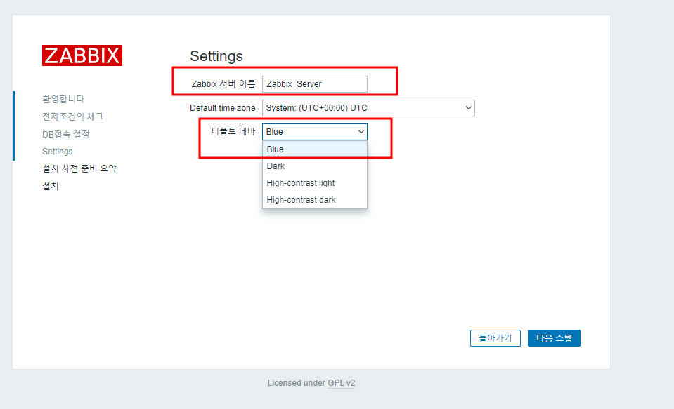Collapse the default theme dropdown showing Blue
This screenshot has width=674, height=409.
coord(315,132)
